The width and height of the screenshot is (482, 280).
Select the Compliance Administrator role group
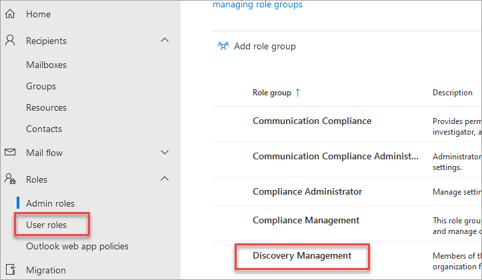point(307,191)
